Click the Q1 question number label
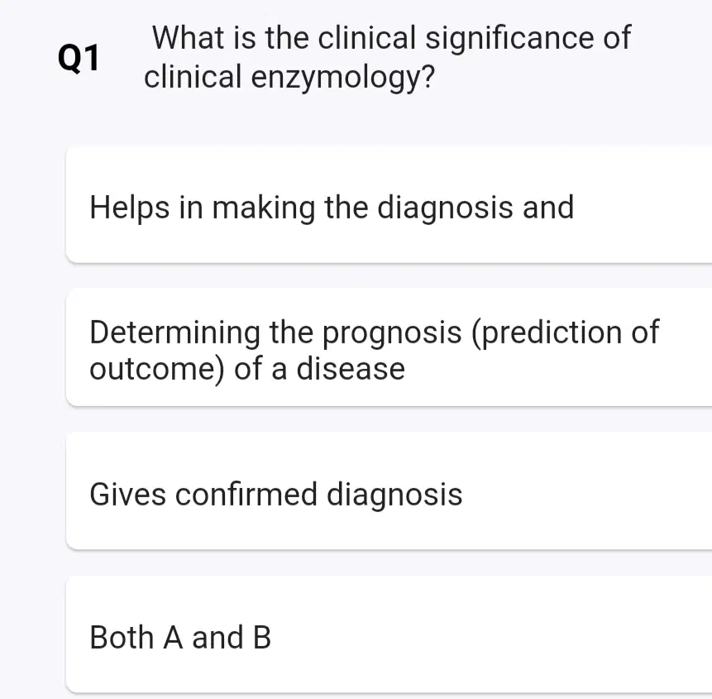The width and height of the screenshot is (712, 699). point(79,59)
